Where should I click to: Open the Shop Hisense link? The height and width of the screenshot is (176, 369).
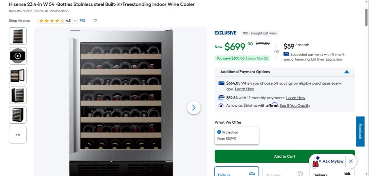(x=19, y=21)
